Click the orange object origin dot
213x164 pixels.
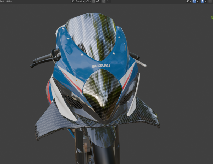(x=77, y=81)
